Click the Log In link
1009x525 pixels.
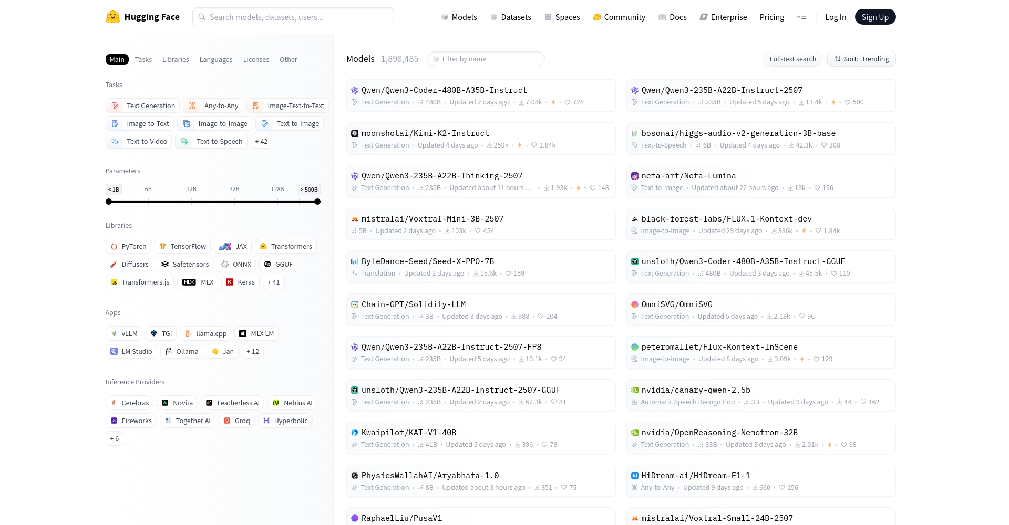point(836,17)
